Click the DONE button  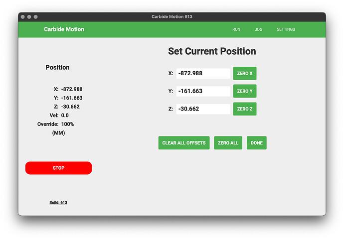(257, 143)
